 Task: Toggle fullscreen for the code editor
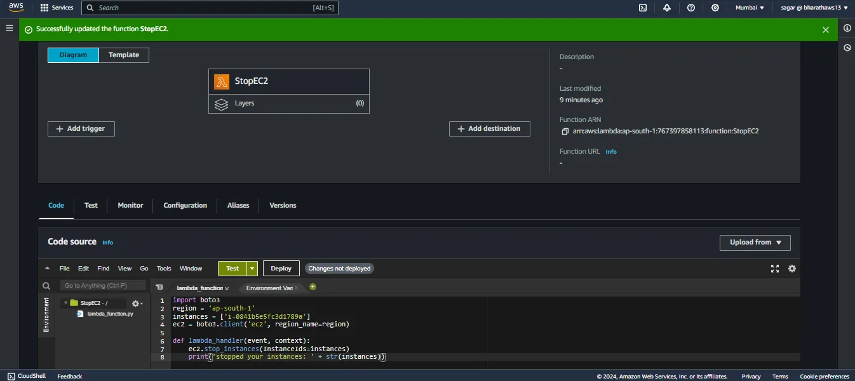pos(774,269)
